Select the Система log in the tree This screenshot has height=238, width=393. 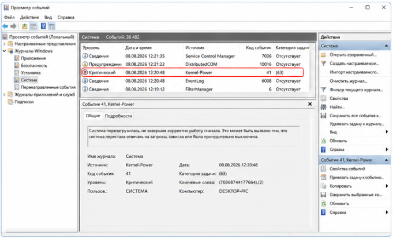pyautogui.click(x=29, y=80)
